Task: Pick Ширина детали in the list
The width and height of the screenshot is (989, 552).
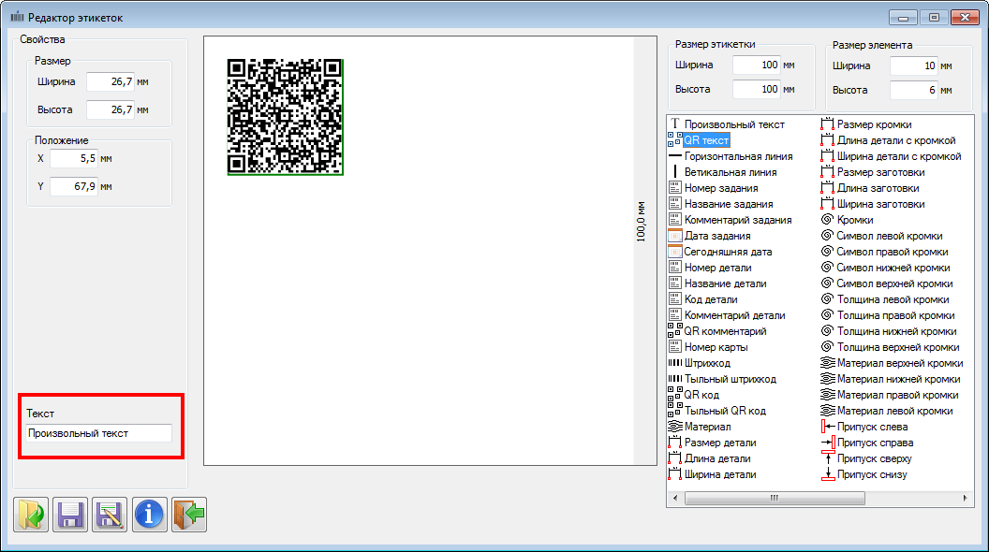Action: [720, 474]
